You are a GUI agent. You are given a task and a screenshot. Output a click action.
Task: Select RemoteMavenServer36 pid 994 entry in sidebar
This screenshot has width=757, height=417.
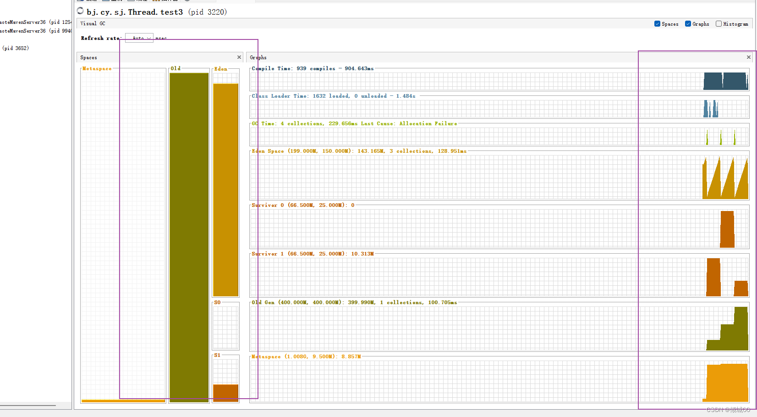coord(36,31)
